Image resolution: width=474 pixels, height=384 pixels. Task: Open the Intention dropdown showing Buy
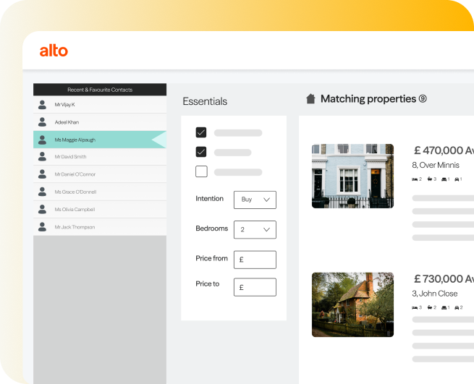pos(255,200)
